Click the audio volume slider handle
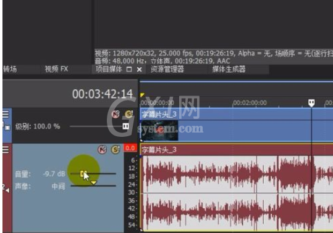The height and width of the screenshot is (233, 333). (83, 174)
